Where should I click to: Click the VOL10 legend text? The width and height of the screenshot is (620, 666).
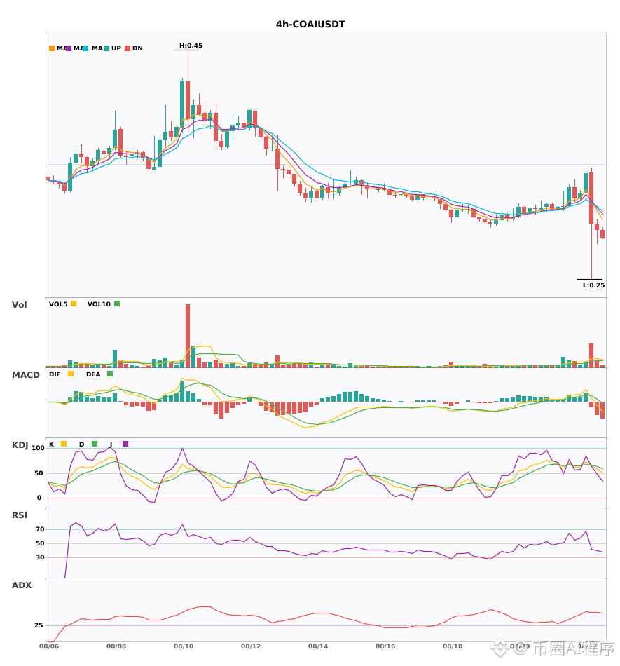[99, 304]
